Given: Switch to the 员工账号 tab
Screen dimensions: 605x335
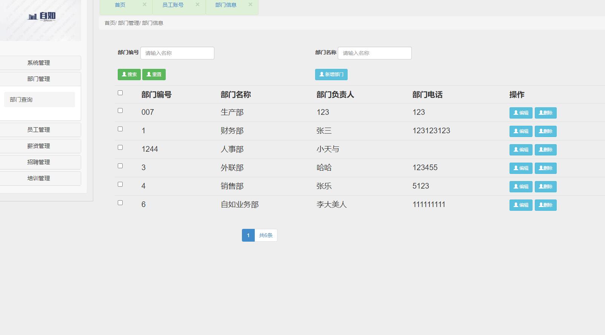Looking at the screenshot, I should pyautogui.click(x=173, y=5).
